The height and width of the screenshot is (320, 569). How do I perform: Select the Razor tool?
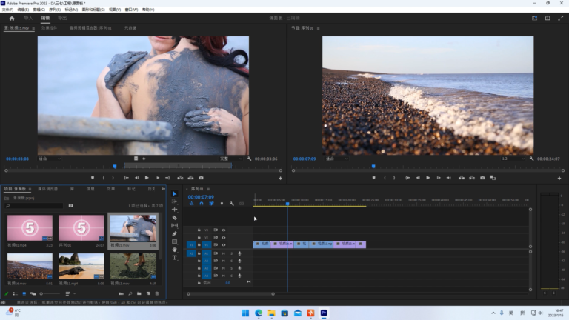175,218
